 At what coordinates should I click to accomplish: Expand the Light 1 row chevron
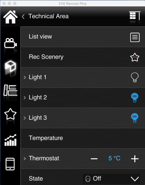coord(25,77)
